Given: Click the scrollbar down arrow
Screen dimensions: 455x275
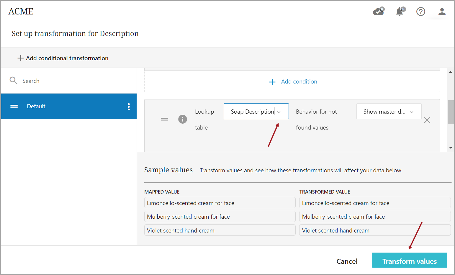Looking at the screenshot, I should pyautogui.click(x=451, y=148).
